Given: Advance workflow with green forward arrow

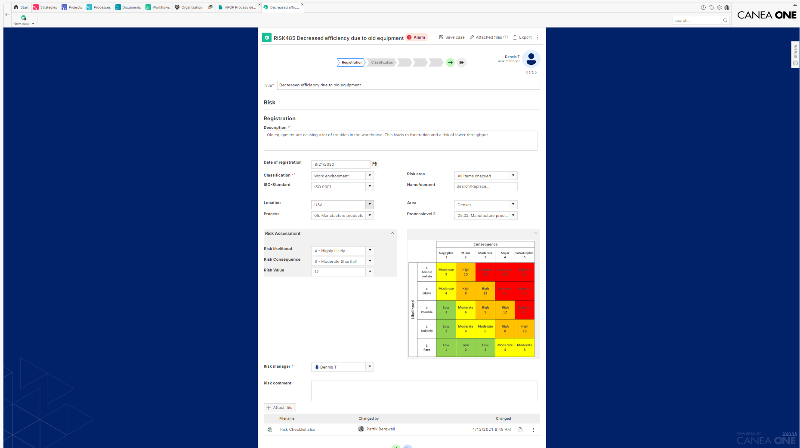Looking at the screenshot, I should (x=450, y=62).
